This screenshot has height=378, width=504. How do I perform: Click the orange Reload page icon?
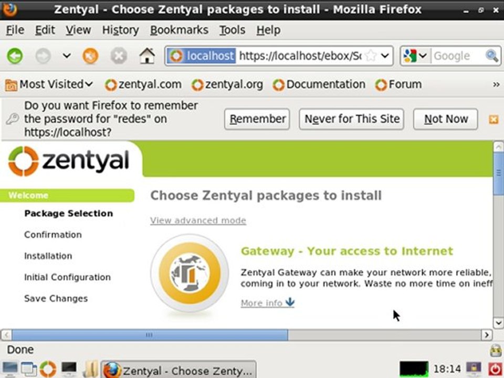pos(90,56)
